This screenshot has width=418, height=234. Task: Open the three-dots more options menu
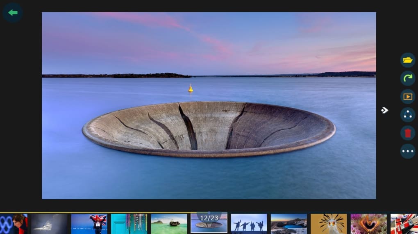click(x=408, y=151)
